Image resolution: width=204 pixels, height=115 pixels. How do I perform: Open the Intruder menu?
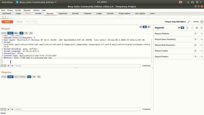click(18, 10)
